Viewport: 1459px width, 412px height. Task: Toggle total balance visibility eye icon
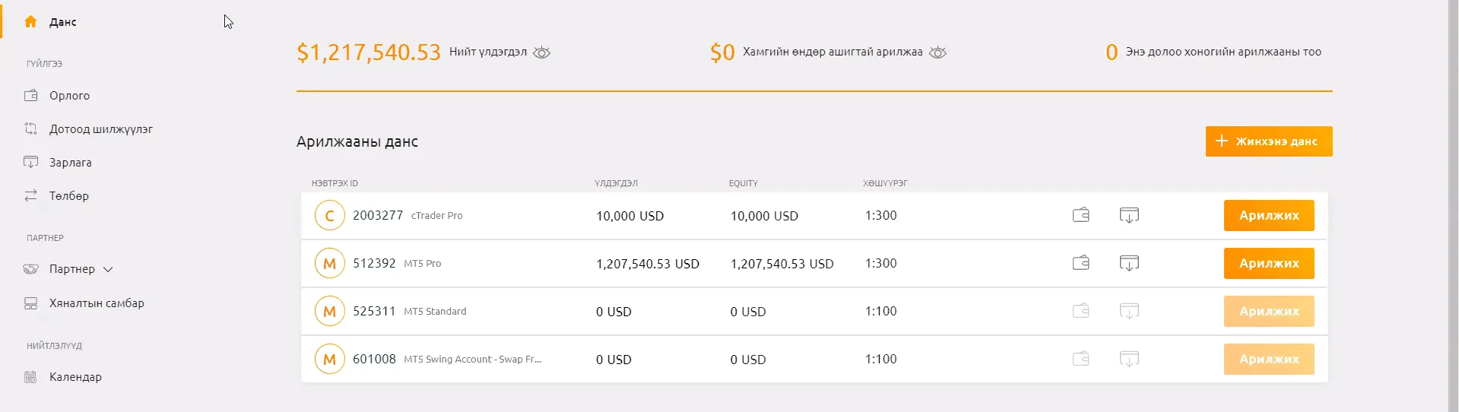pyautogui.click(x=541, y=52)
